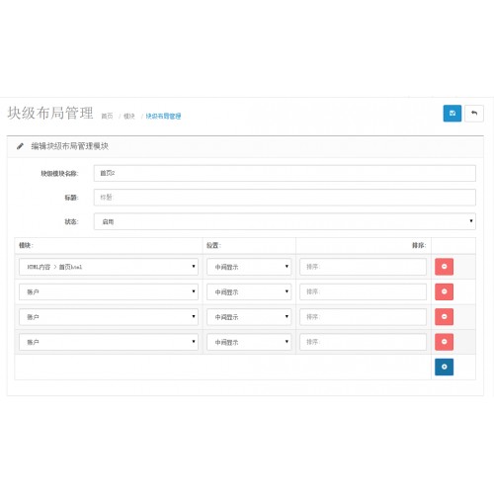Viewport: 494px width, 494px height.
Task: Click the pencil icon beside 编辑块级布局管理模块
Action: (20, 146)
